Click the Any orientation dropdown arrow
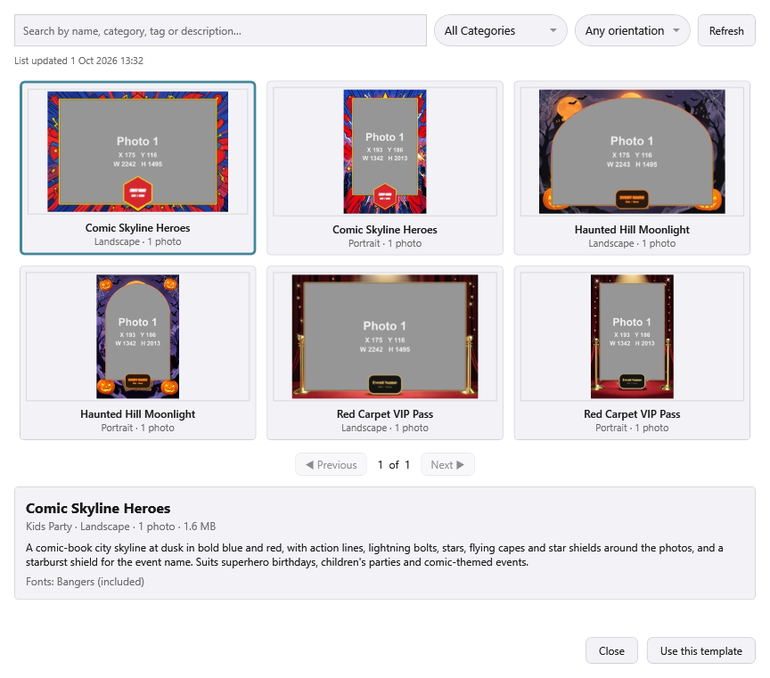770x678 pixels. coord(676,30)
